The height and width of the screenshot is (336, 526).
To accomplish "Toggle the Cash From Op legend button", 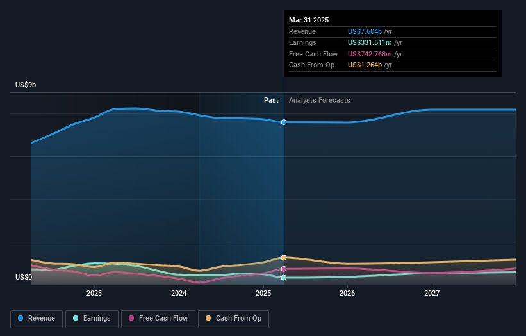I will point(233,319).
